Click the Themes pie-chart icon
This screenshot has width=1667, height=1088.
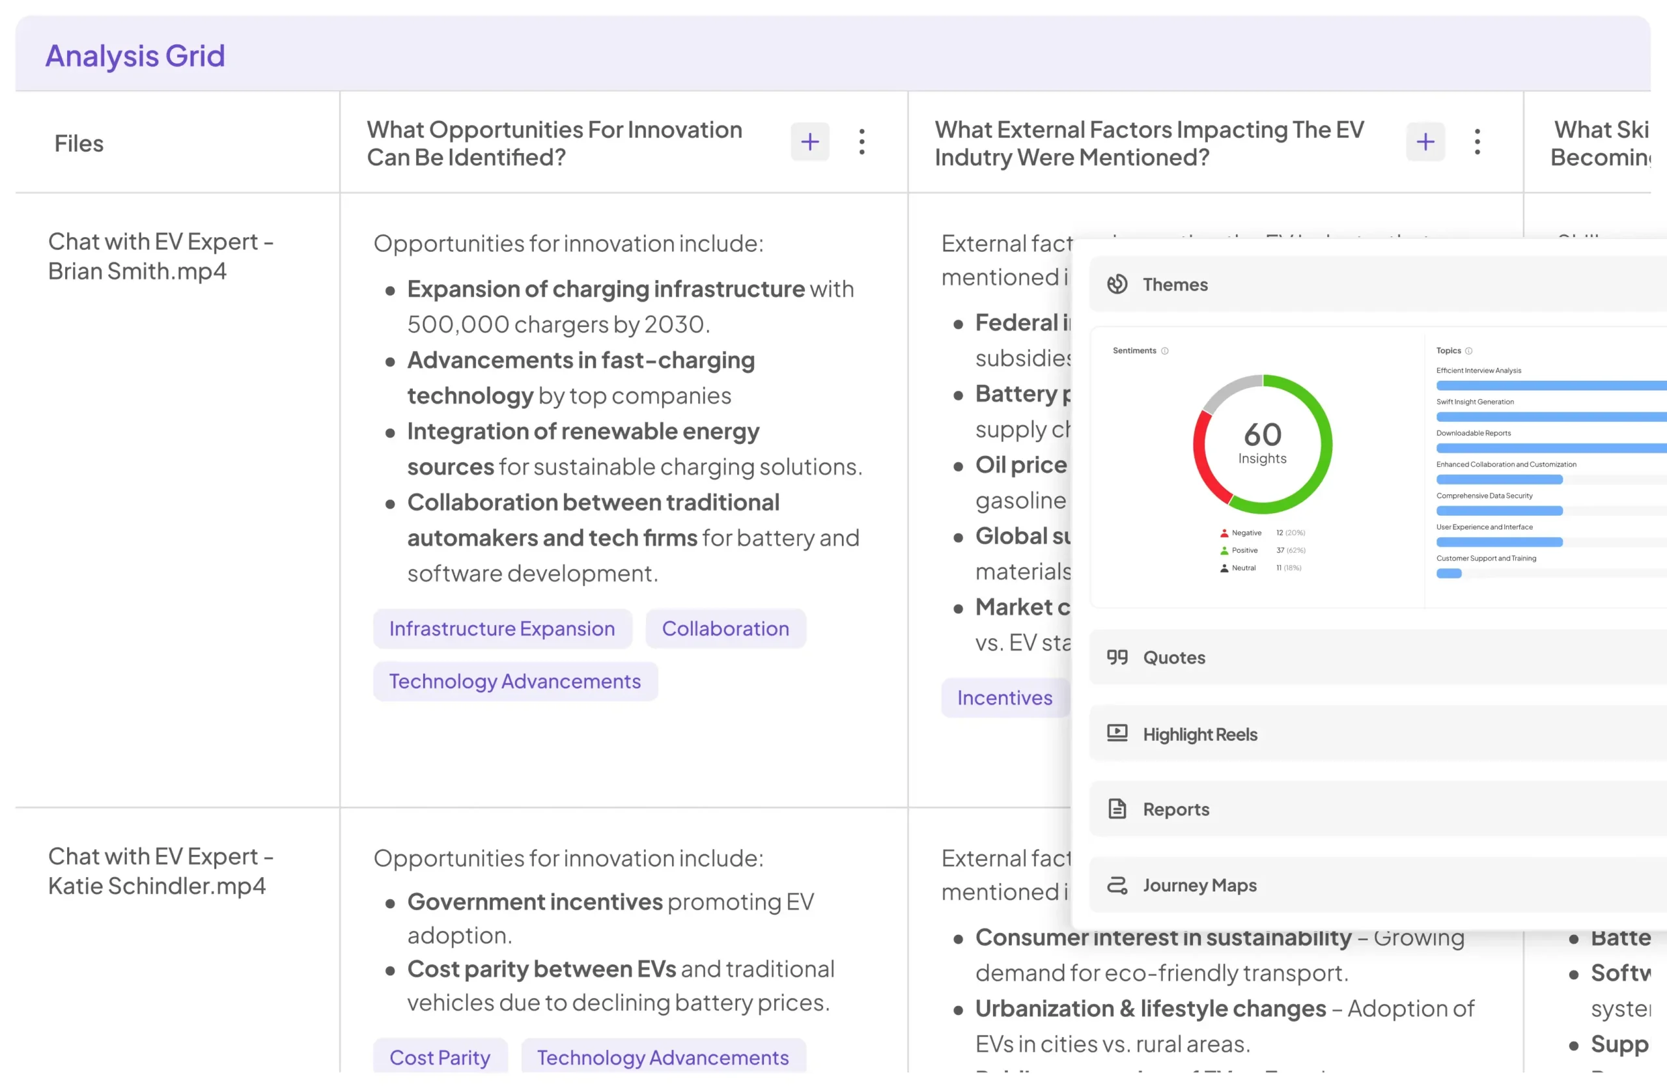tap(1117, 285)
